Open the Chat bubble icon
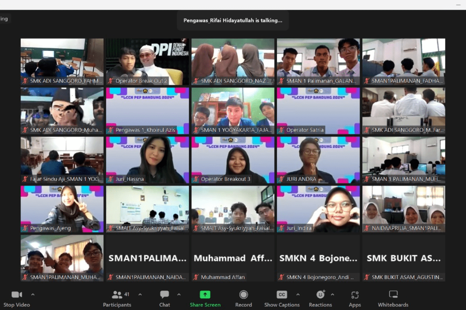This screenshot has height=310, width=466. click(x=165, y=294)
